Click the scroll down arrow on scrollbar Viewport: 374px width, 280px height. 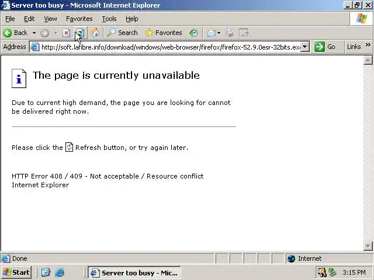pos(368,246)
